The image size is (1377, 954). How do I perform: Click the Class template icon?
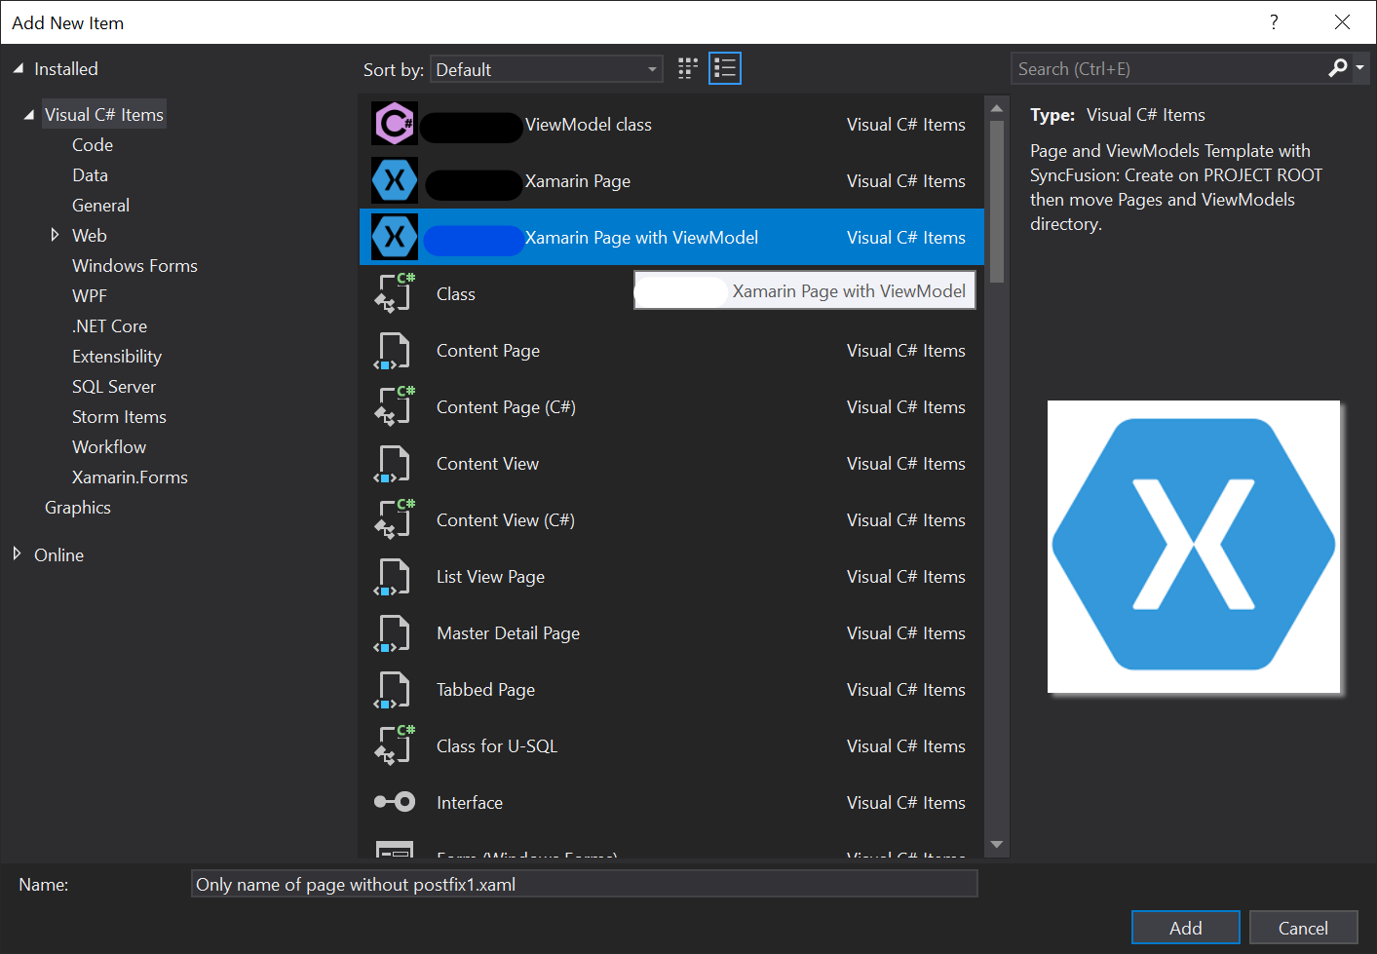pyautogui.click(x=395, y=293)
